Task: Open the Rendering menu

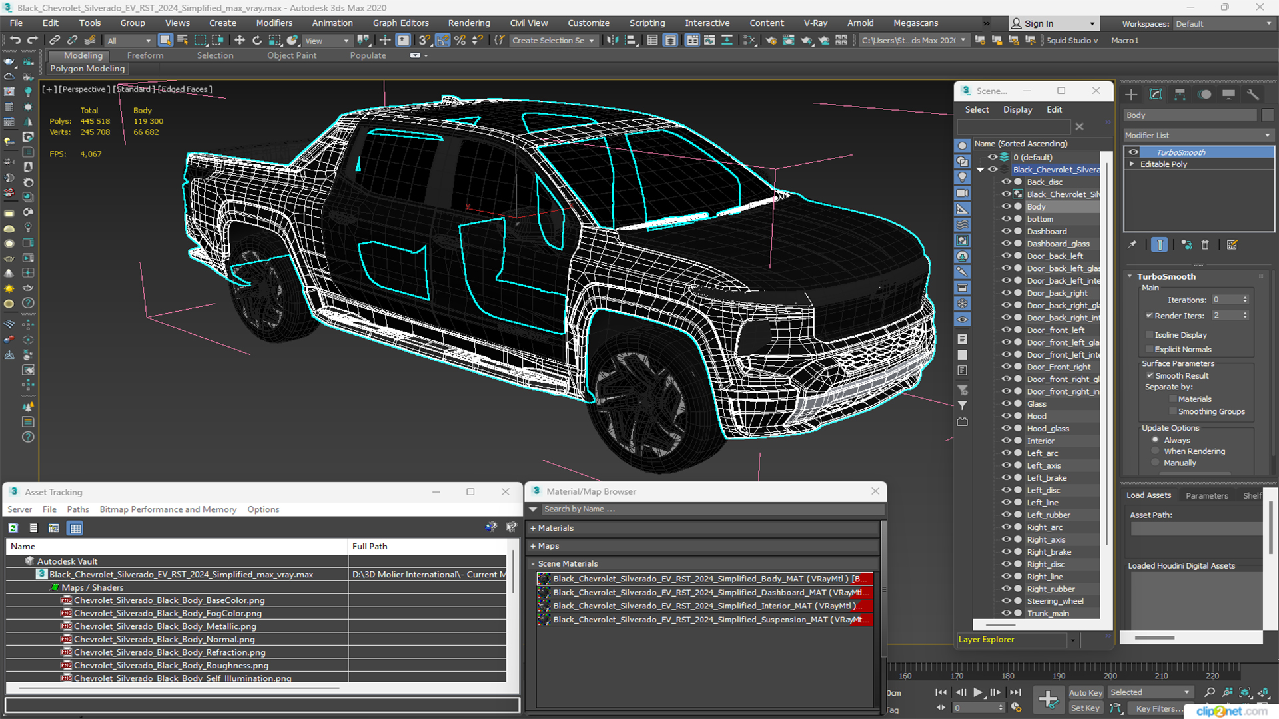Action: tap(468, 23)
